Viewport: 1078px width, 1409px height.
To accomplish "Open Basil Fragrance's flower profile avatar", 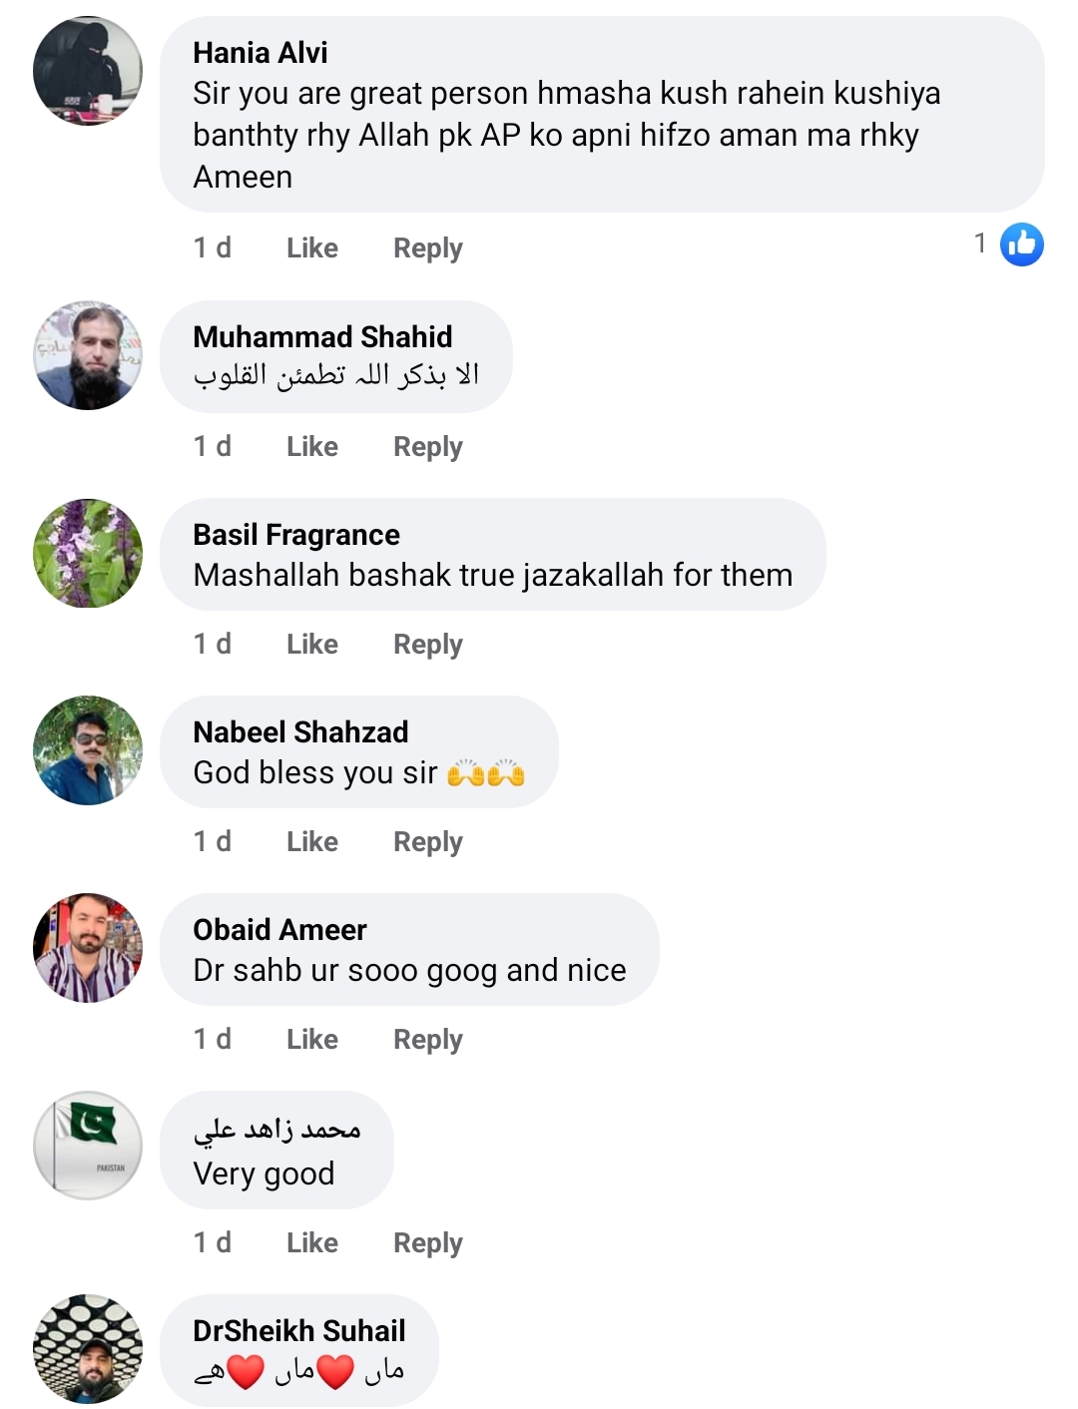I will point(88,553).
